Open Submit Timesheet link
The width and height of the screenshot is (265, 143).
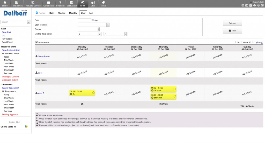[x=10, y=88]
